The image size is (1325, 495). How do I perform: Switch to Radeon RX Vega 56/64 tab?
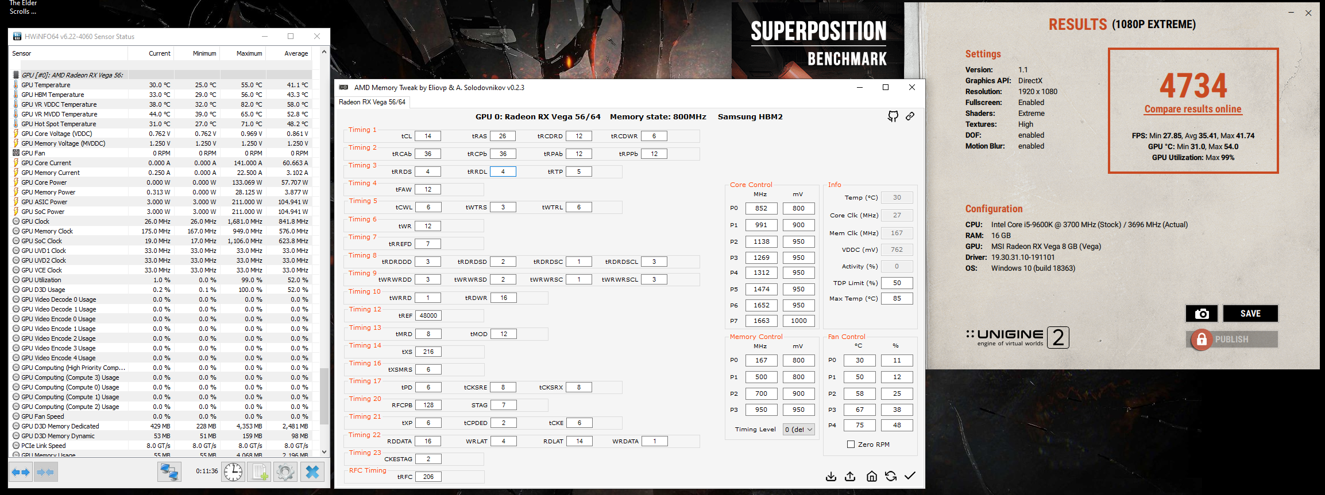[x=372, y=102]
